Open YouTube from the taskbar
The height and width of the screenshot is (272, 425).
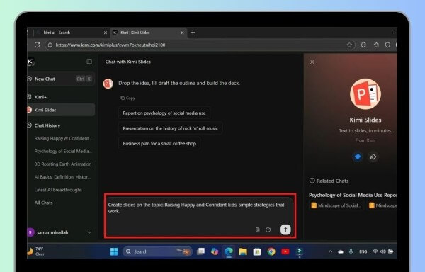pos(285,251)
